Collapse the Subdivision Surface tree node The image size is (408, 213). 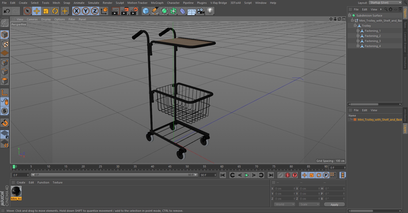tap(350, 16)
